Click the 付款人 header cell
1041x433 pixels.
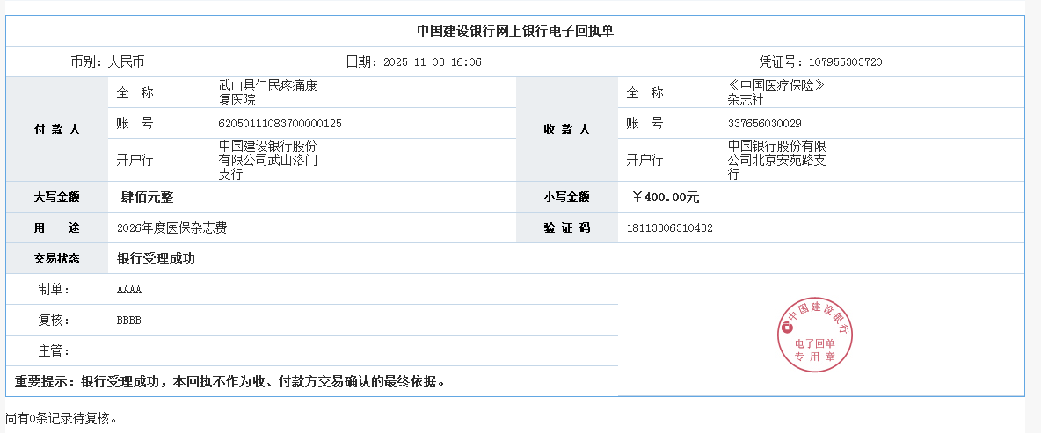pyautogui.click(x=57, y=129)
